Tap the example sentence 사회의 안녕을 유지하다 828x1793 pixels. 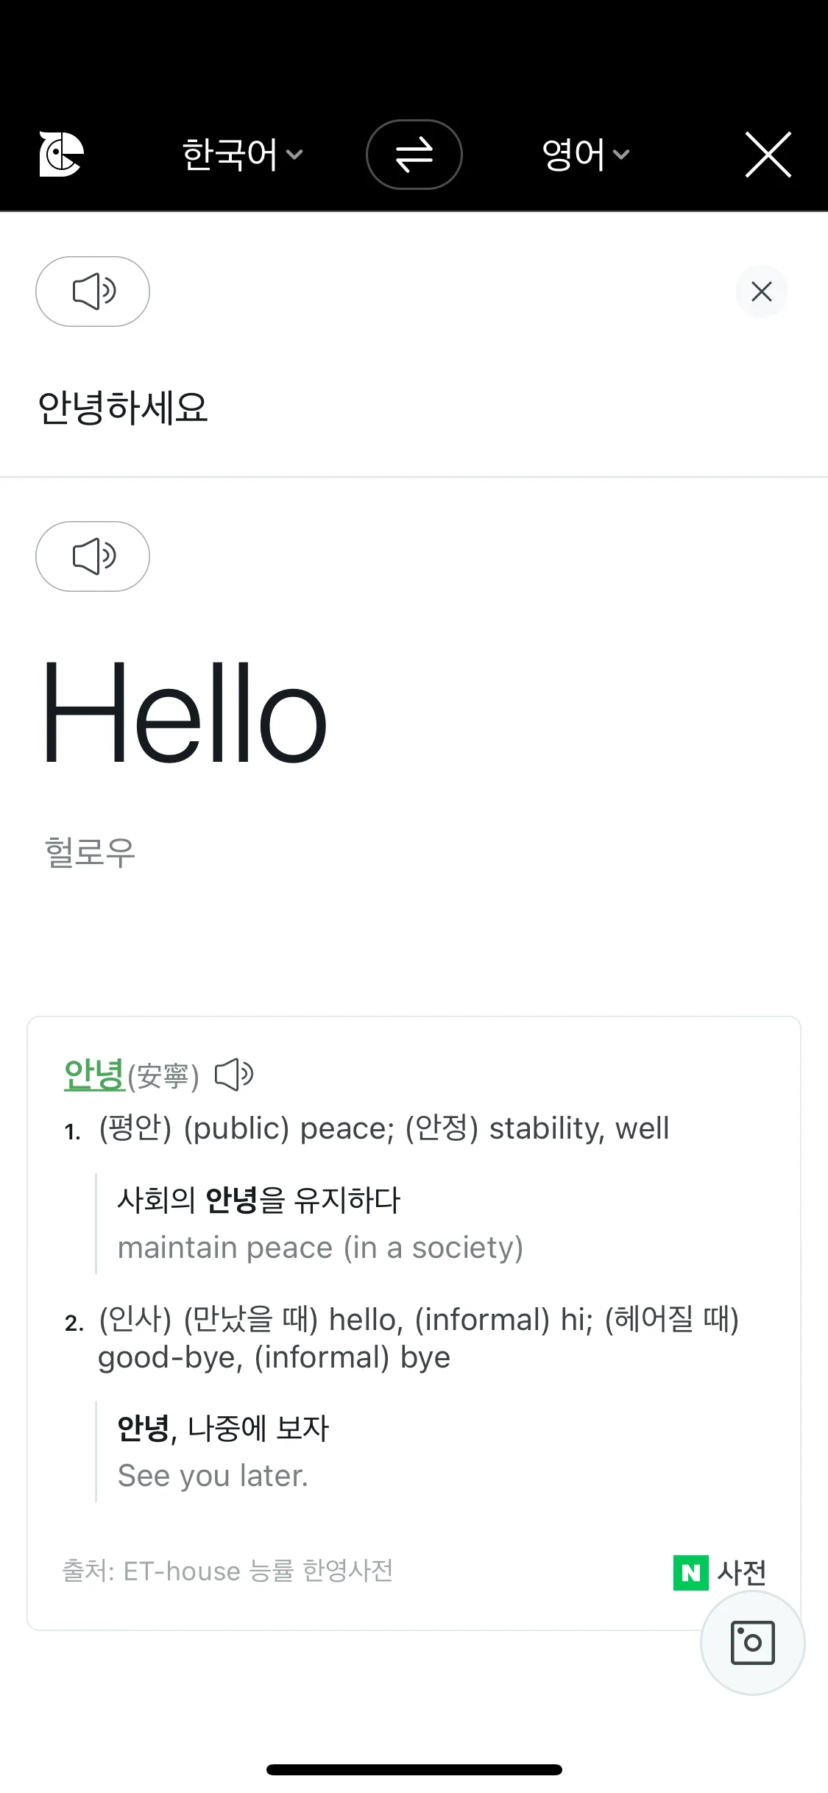coord(259,1200)
